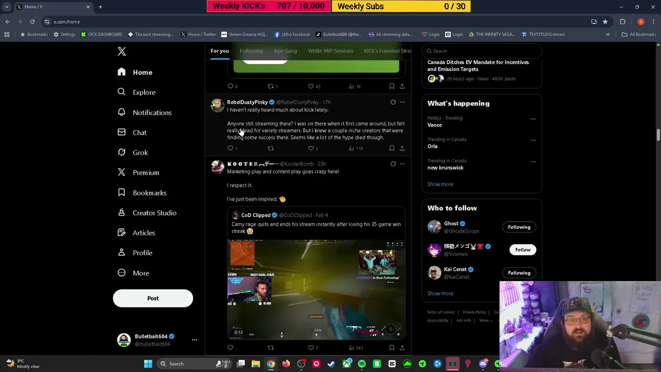Open Grok in the left sidebar
This screenshot has height=372, width=661.
(133, 152)
